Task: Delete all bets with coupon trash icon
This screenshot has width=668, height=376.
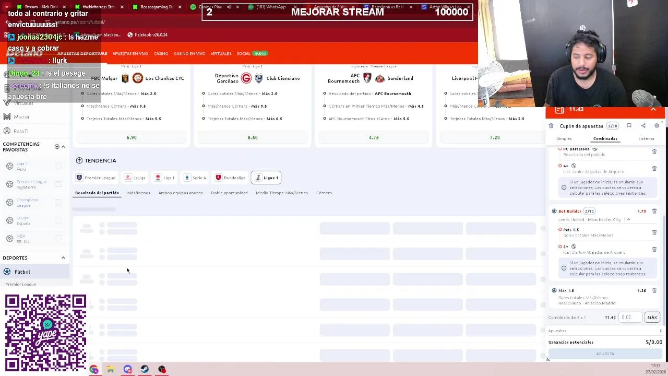Action: pyautogui.click(x=551, y=126)
